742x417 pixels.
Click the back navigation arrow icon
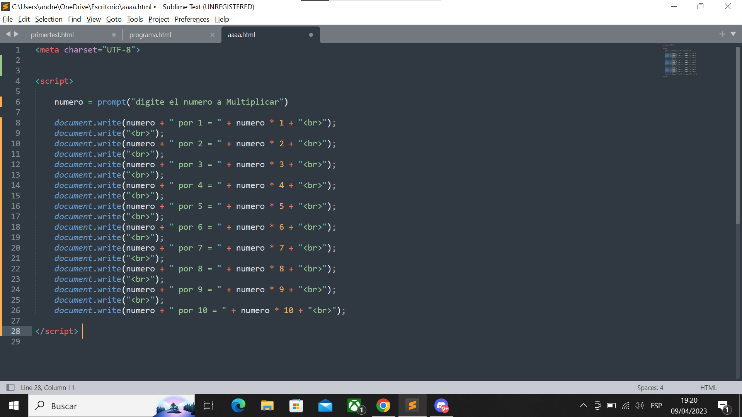(8, 34)
